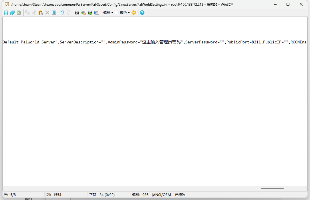Click the AdminPassword value 这里输入管理员密码
310x200 pixels.
[161, 42]
